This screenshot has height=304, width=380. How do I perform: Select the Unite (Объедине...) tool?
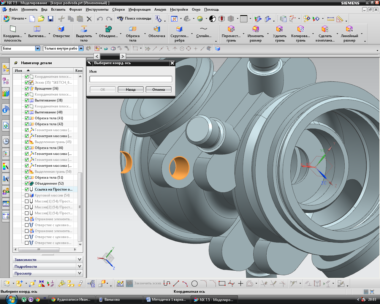(108, 31)
